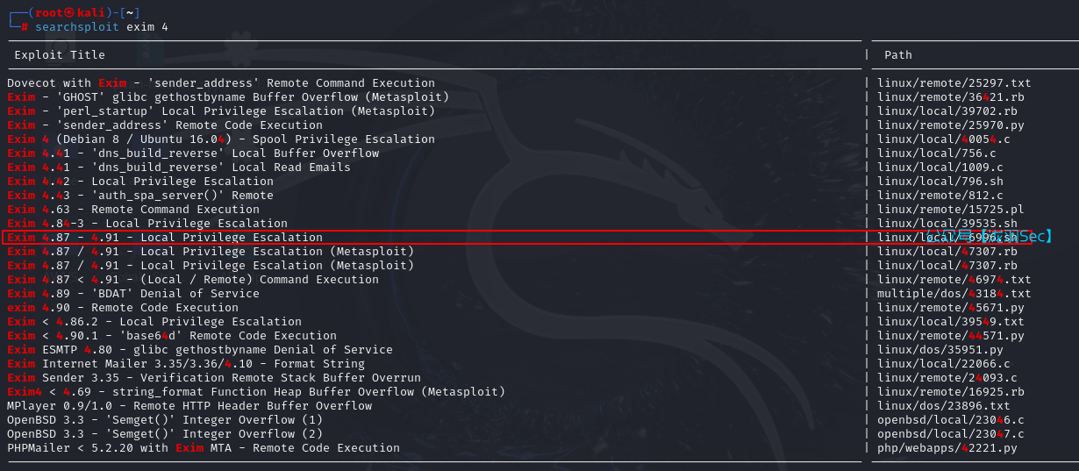Image resolution: width=1079 pixels, height=471 pixels.
Task: Select the highlighted Exim 4.87 - 4.91 entry
Action: [x=165, y=238]
